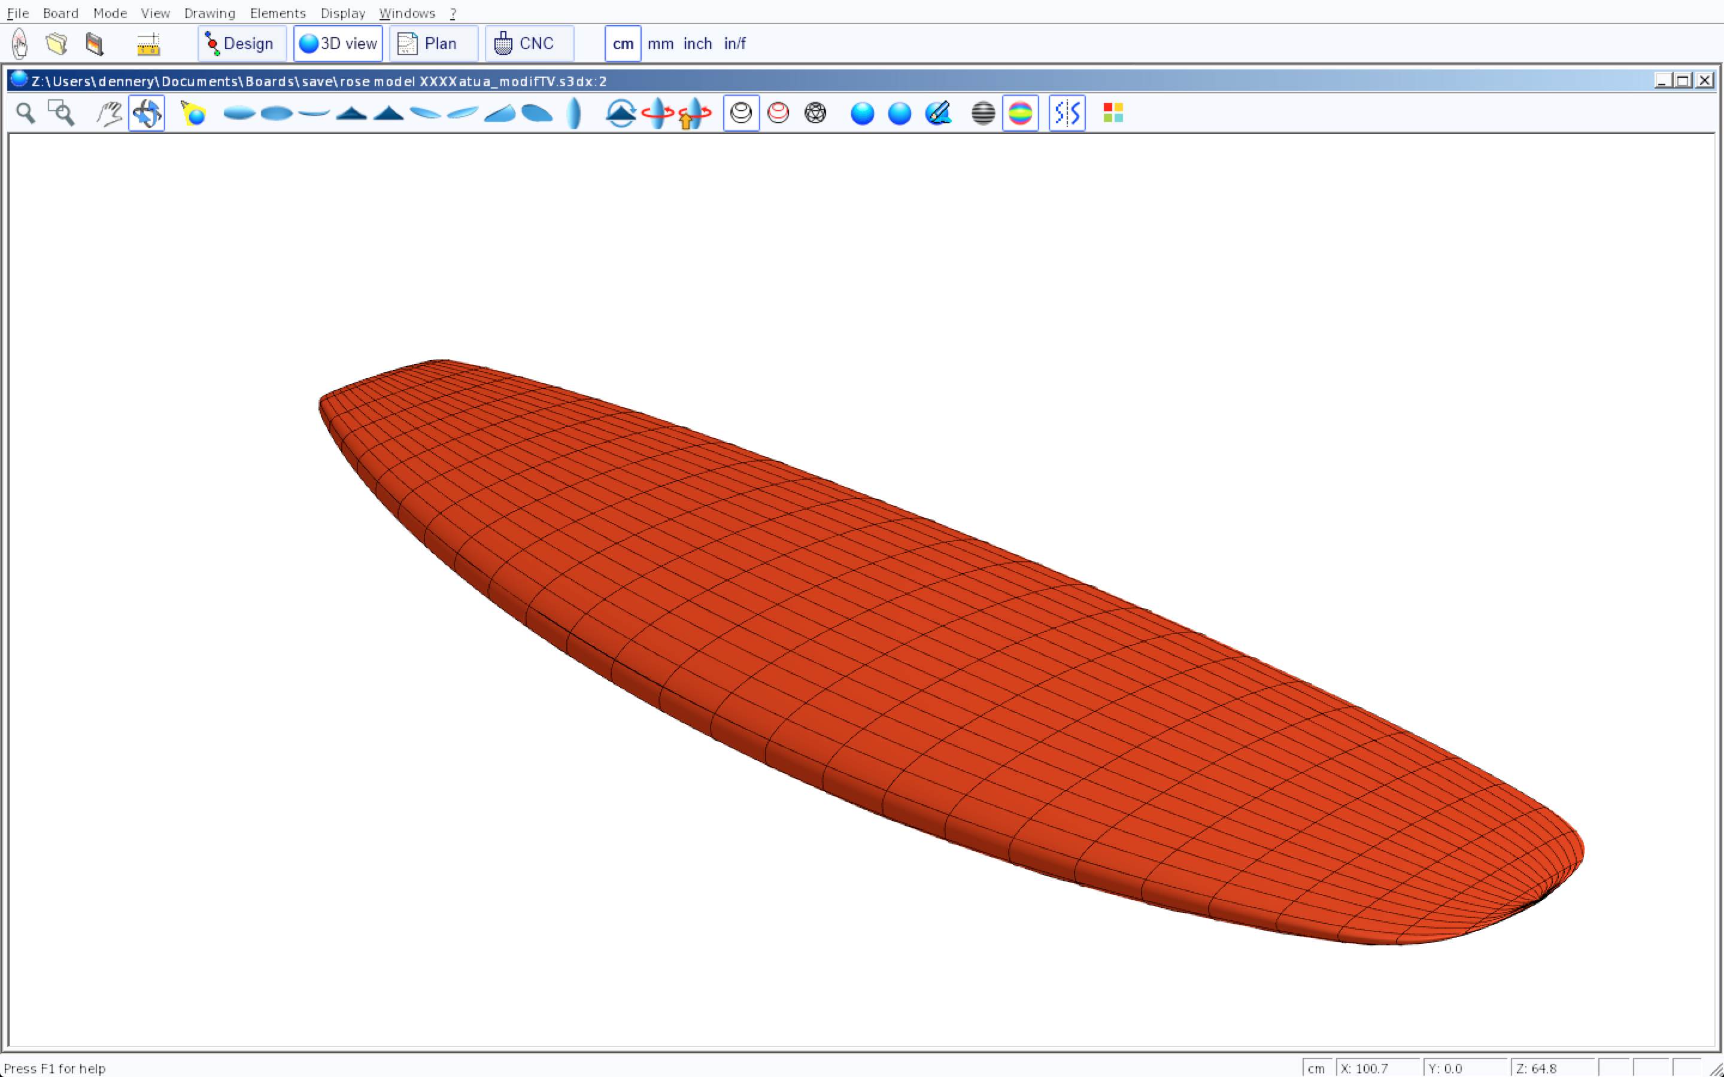This screenshot has height=1077, width=1724.
Task: Click the striped gray sphere icon
Action: tap(983, 113)
